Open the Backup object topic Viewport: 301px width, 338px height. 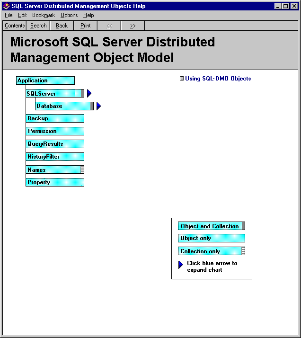pyautogui.click(x=55, y=118)
